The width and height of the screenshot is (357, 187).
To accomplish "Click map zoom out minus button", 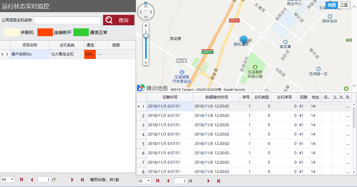I will click(146, 63).
